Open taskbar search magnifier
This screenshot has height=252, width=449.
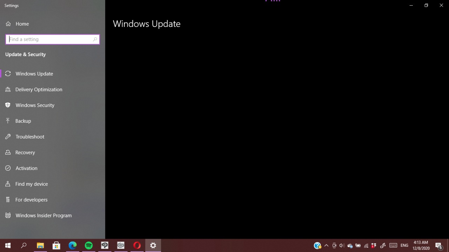24,245
